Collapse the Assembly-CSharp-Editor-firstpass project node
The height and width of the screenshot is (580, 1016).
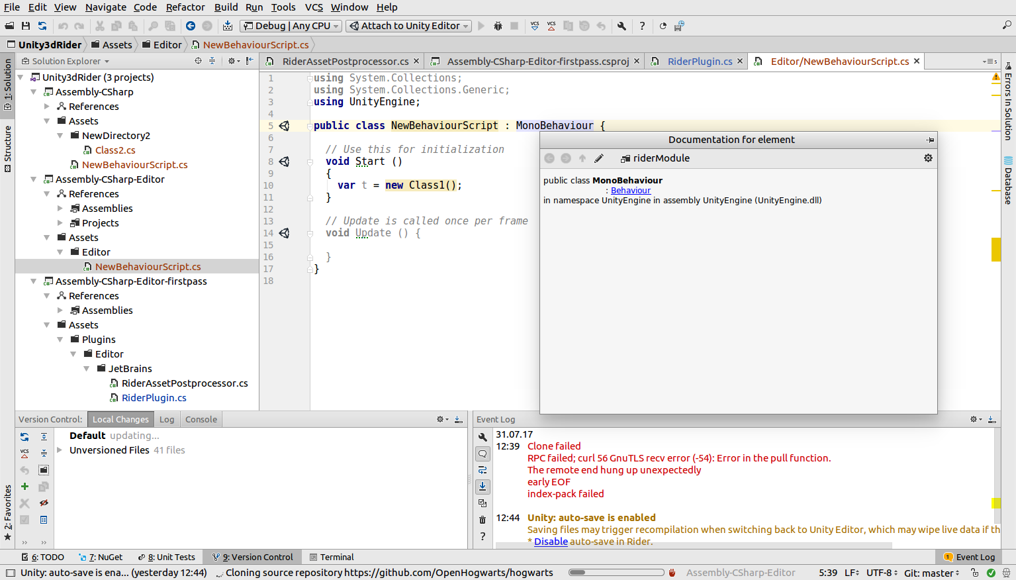pos(34,281)
